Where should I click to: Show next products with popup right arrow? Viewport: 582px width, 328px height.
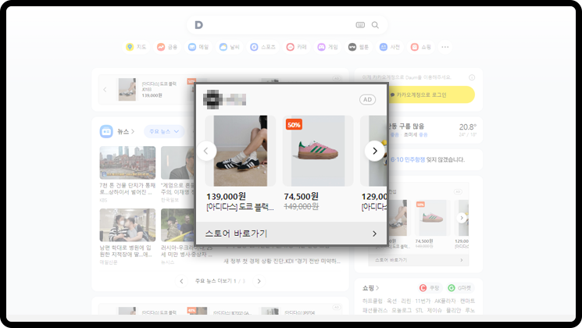[375, 151]
